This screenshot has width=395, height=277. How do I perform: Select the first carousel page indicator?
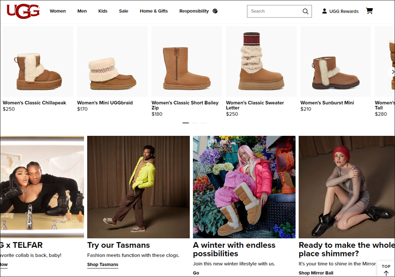pos(186,123)
